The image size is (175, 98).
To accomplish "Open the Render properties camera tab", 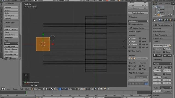I will [159, 20].
